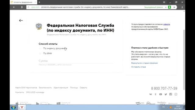Close the 'оплатить федеральная' tab

[35, 2]
